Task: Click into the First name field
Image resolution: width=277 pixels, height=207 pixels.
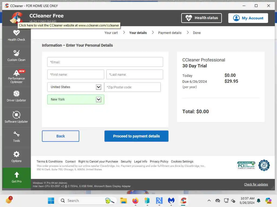Action: point(76,74)
